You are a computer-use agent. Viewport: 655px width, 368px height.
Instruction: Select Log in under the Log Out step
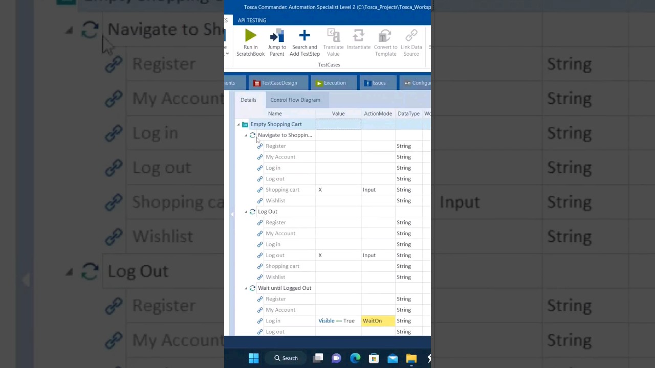[273, 244]
